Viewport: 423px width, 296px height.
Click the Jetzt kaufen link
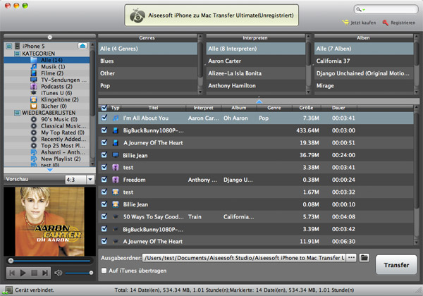(363, 23)
